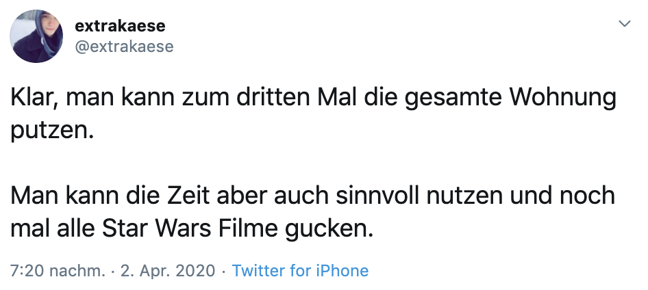Open the bold extrakaese display name
This screenshot has height=290, width=648.
(120, 26)
